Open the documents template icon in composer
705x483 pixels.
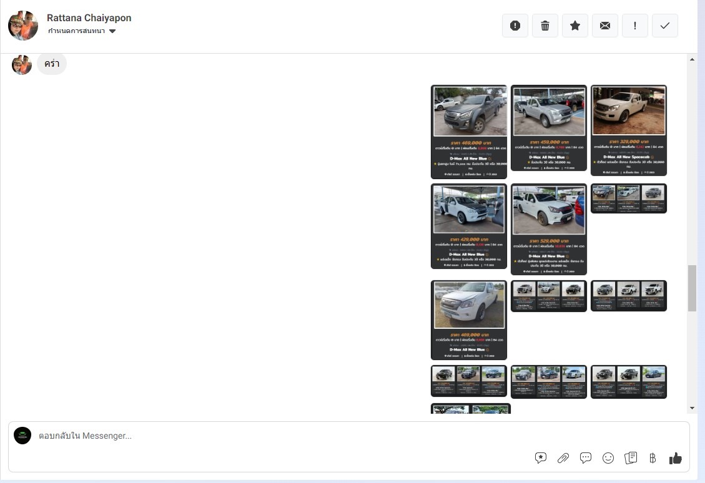(x=631, y=458)
